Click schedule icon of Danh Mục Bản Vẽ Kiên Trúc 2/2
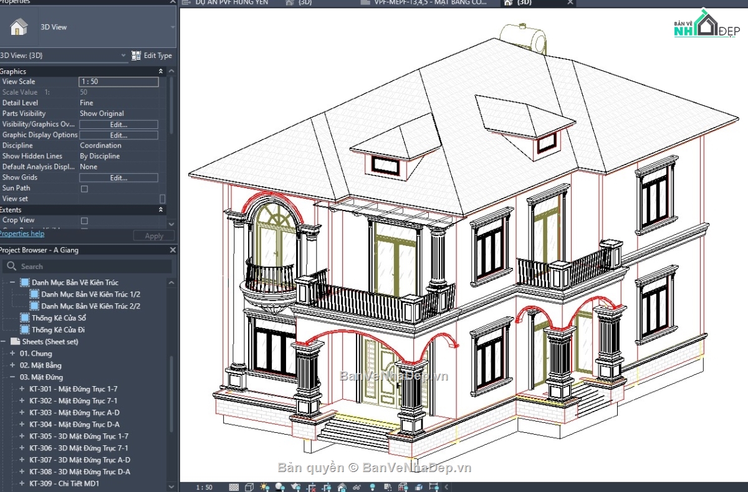Viewport: 748px width, 492px height. tap(35, 306)
